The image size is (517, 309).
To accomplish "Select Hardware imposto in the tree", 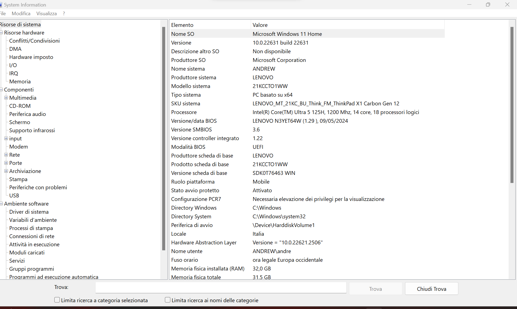I will 31,57.
